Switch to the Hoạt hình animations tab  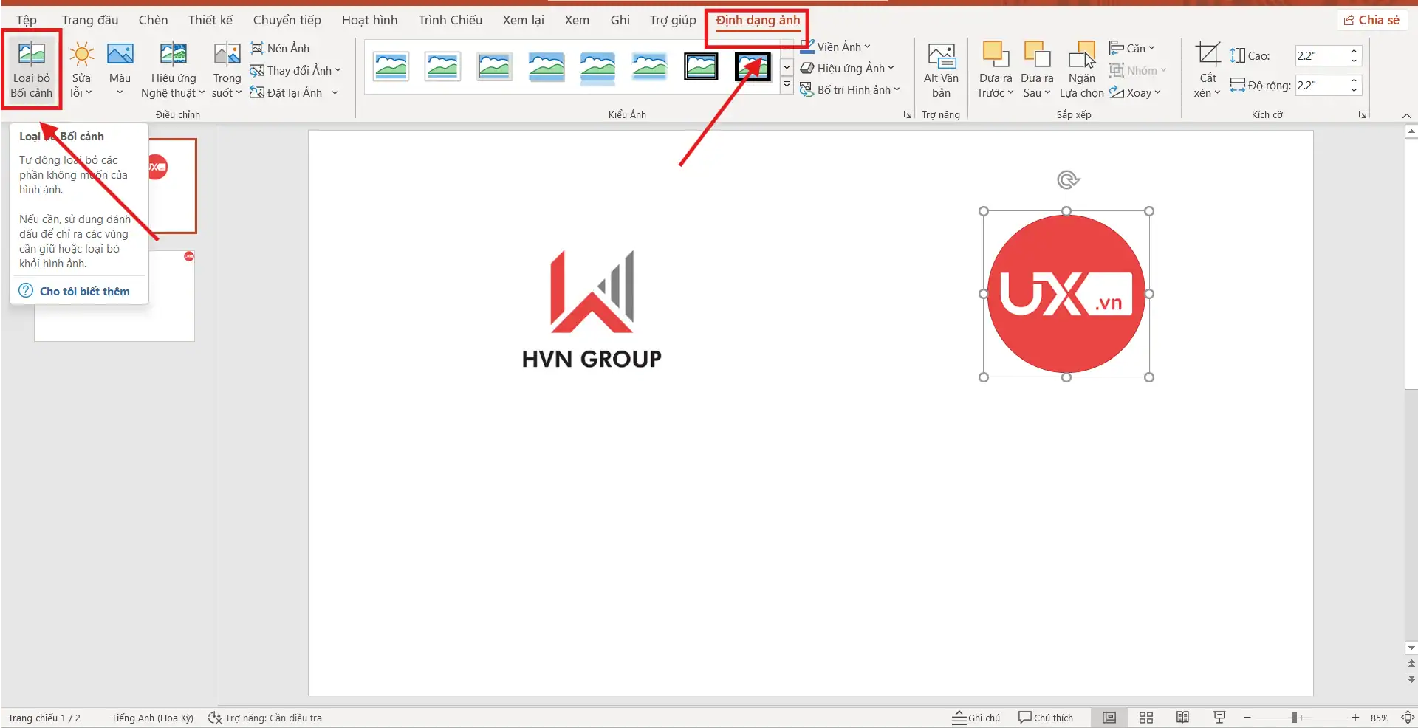click(369, 20)
